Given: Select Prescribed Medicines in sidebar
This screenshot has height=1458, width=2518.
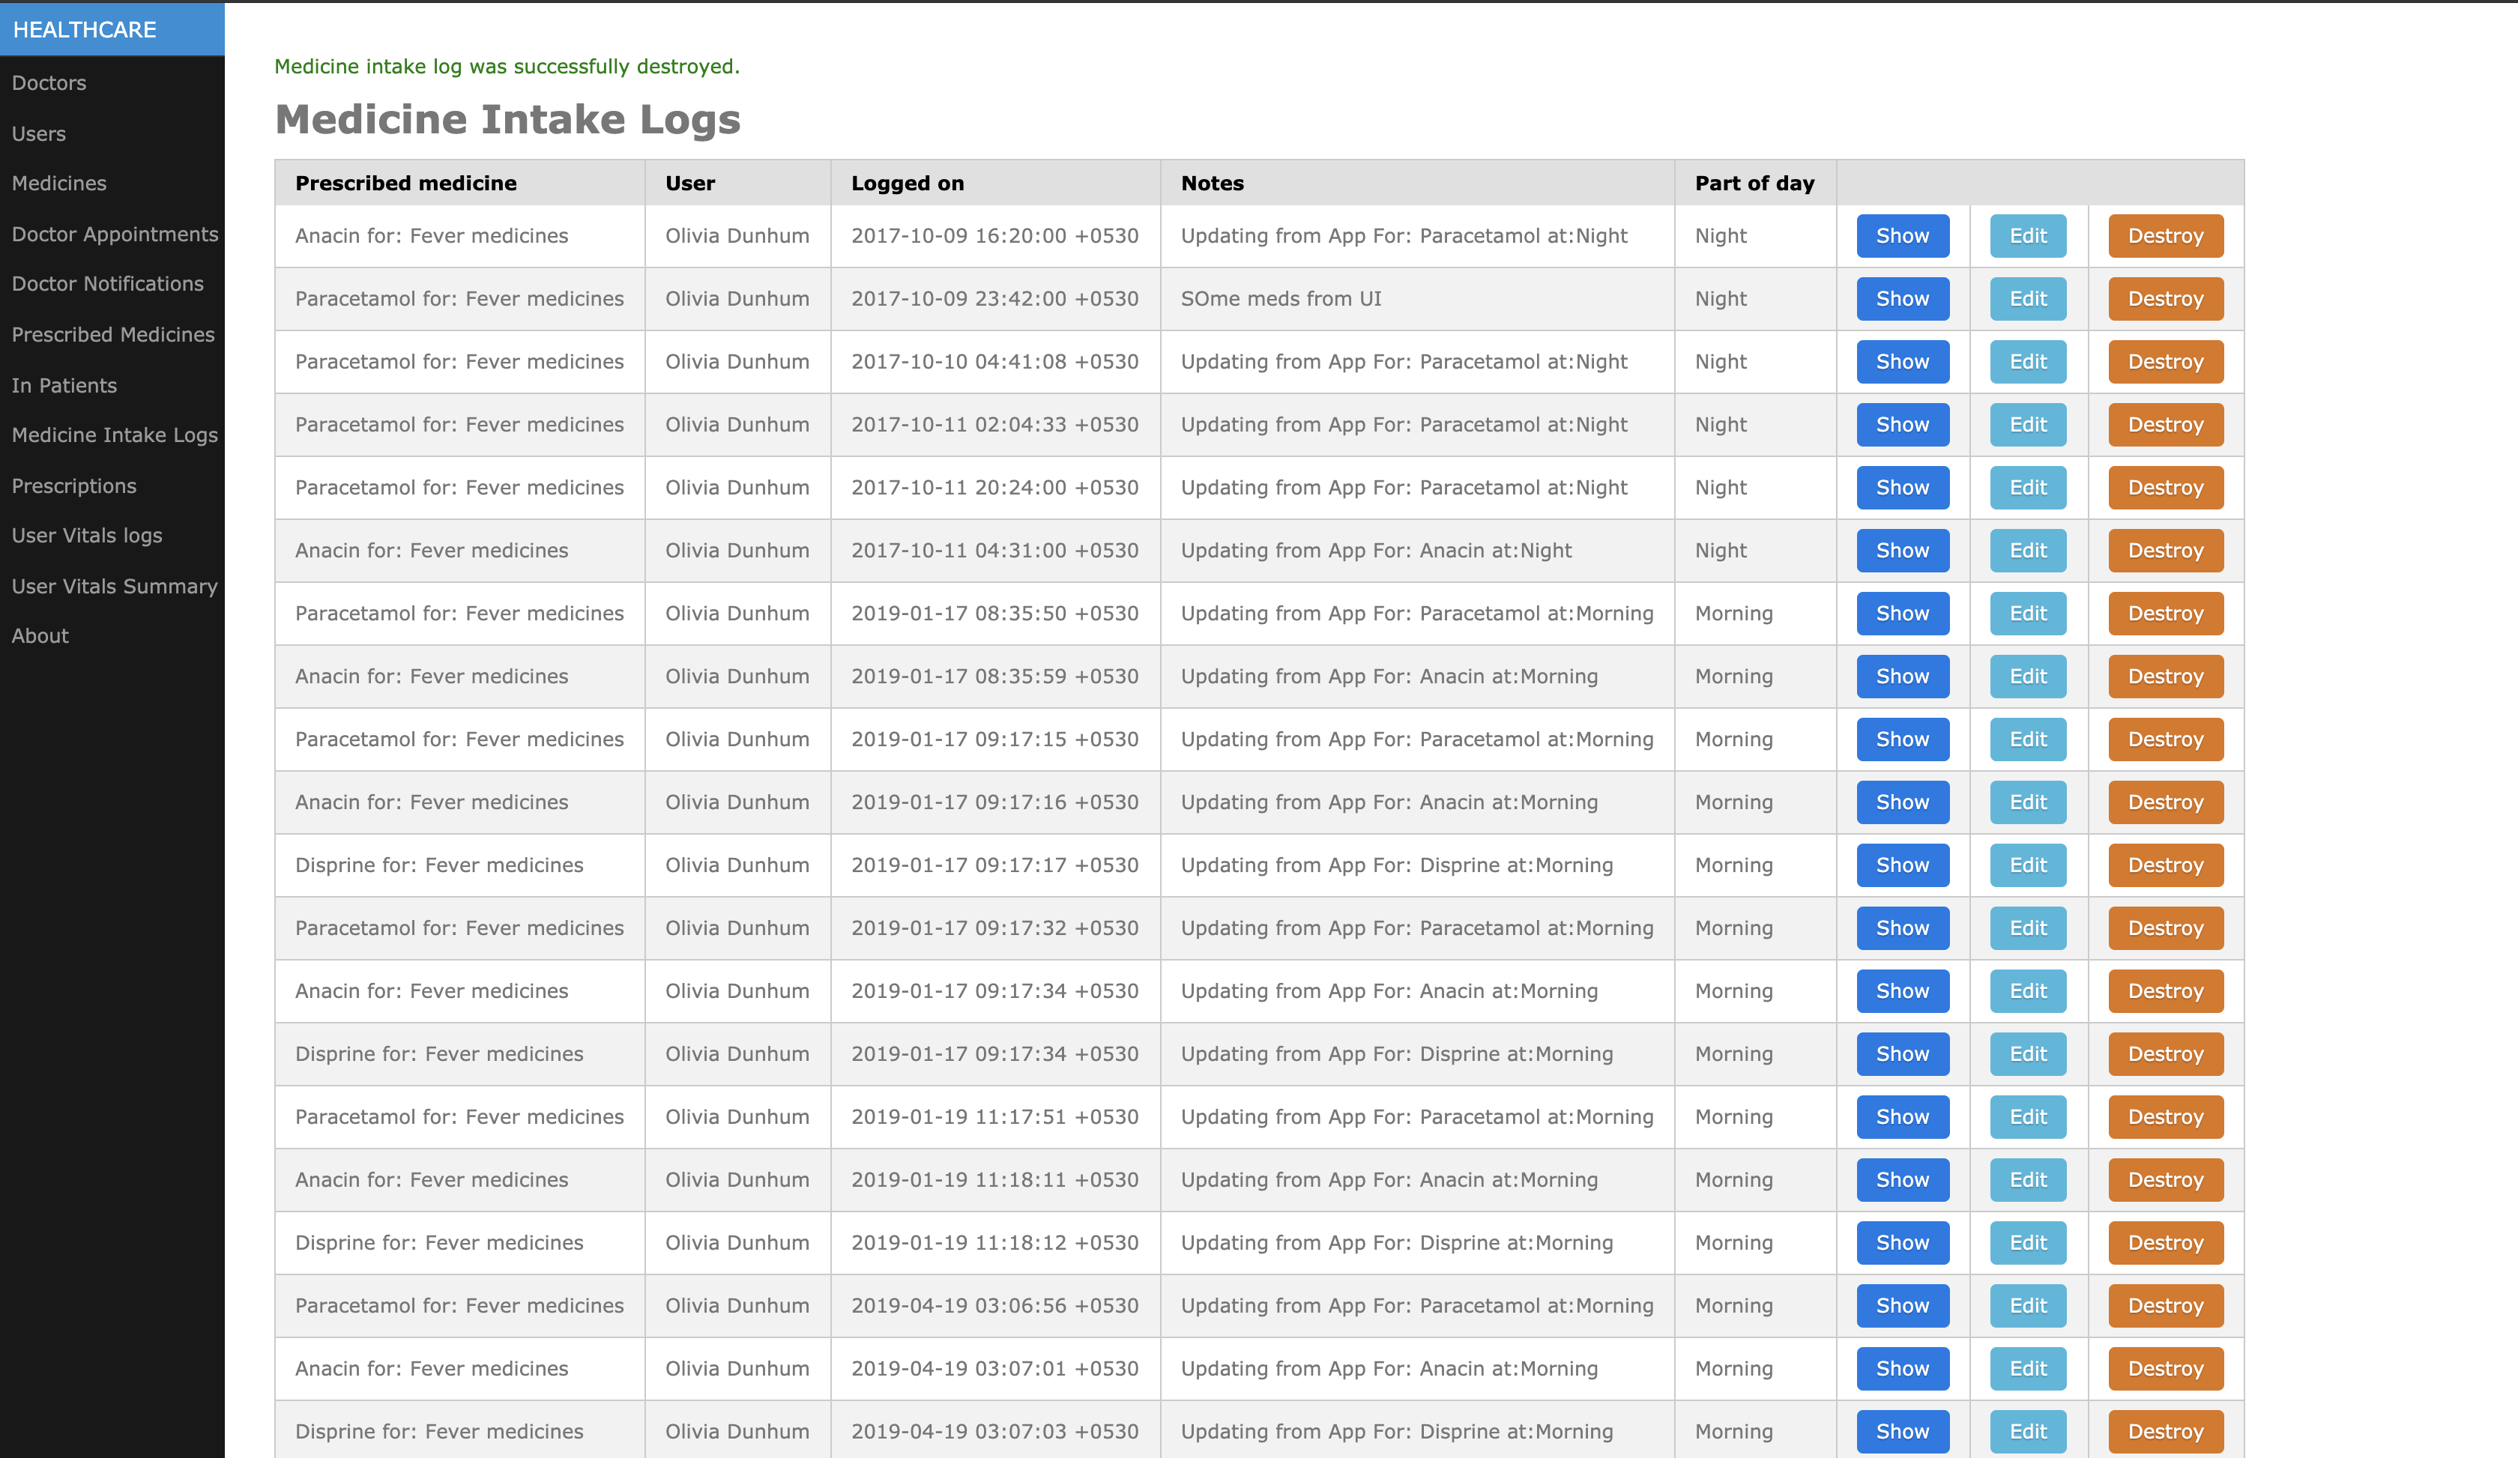Looking at the screenshot, I should [113, 335].
